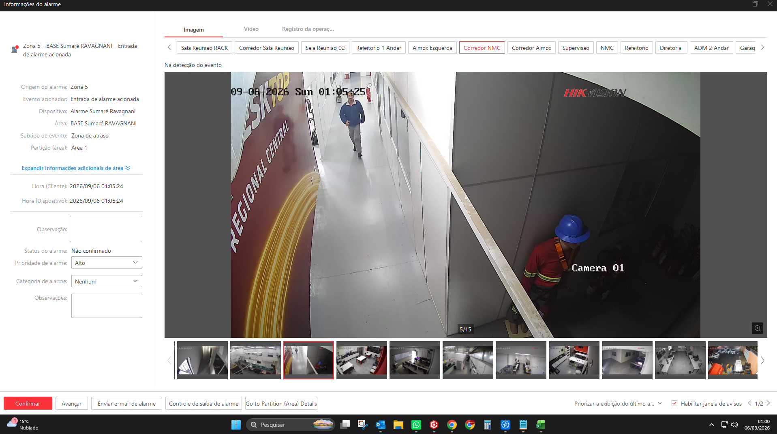The image size is (777, 434).
Task: Switch to the Vídeo tab
Action: (251, 29)
